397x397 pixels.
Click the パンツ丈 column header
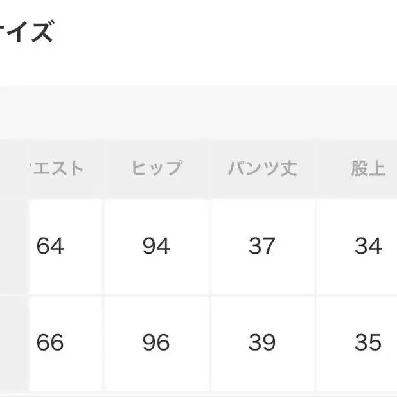pyautogui.click(x=262, y=169)
